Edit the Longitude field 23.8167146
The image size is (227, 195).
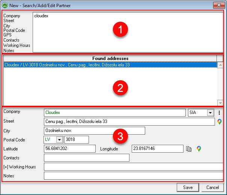pos(158,149)
